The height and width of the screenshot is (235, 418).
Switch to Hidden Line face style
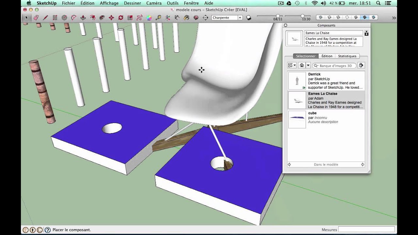pyautogui.click(x=347, y=17)
